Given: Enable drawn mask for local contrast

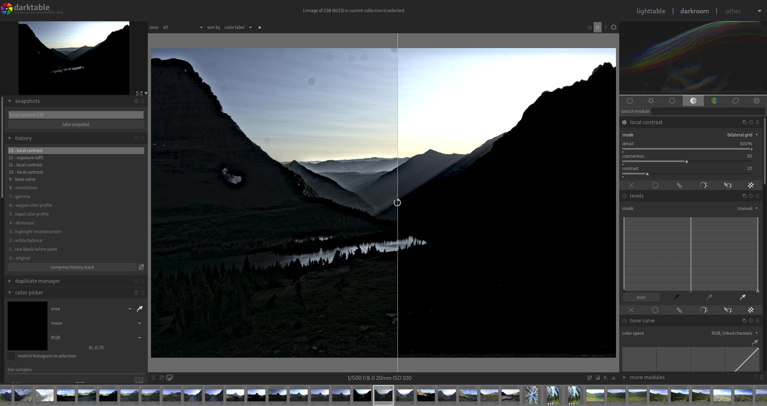Looking at the screenshot, I should click(679, 185).
